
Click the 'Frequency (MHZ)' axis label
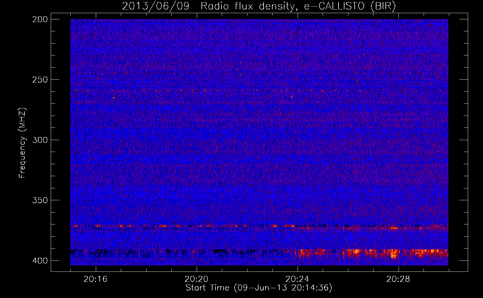pos(22,143)
